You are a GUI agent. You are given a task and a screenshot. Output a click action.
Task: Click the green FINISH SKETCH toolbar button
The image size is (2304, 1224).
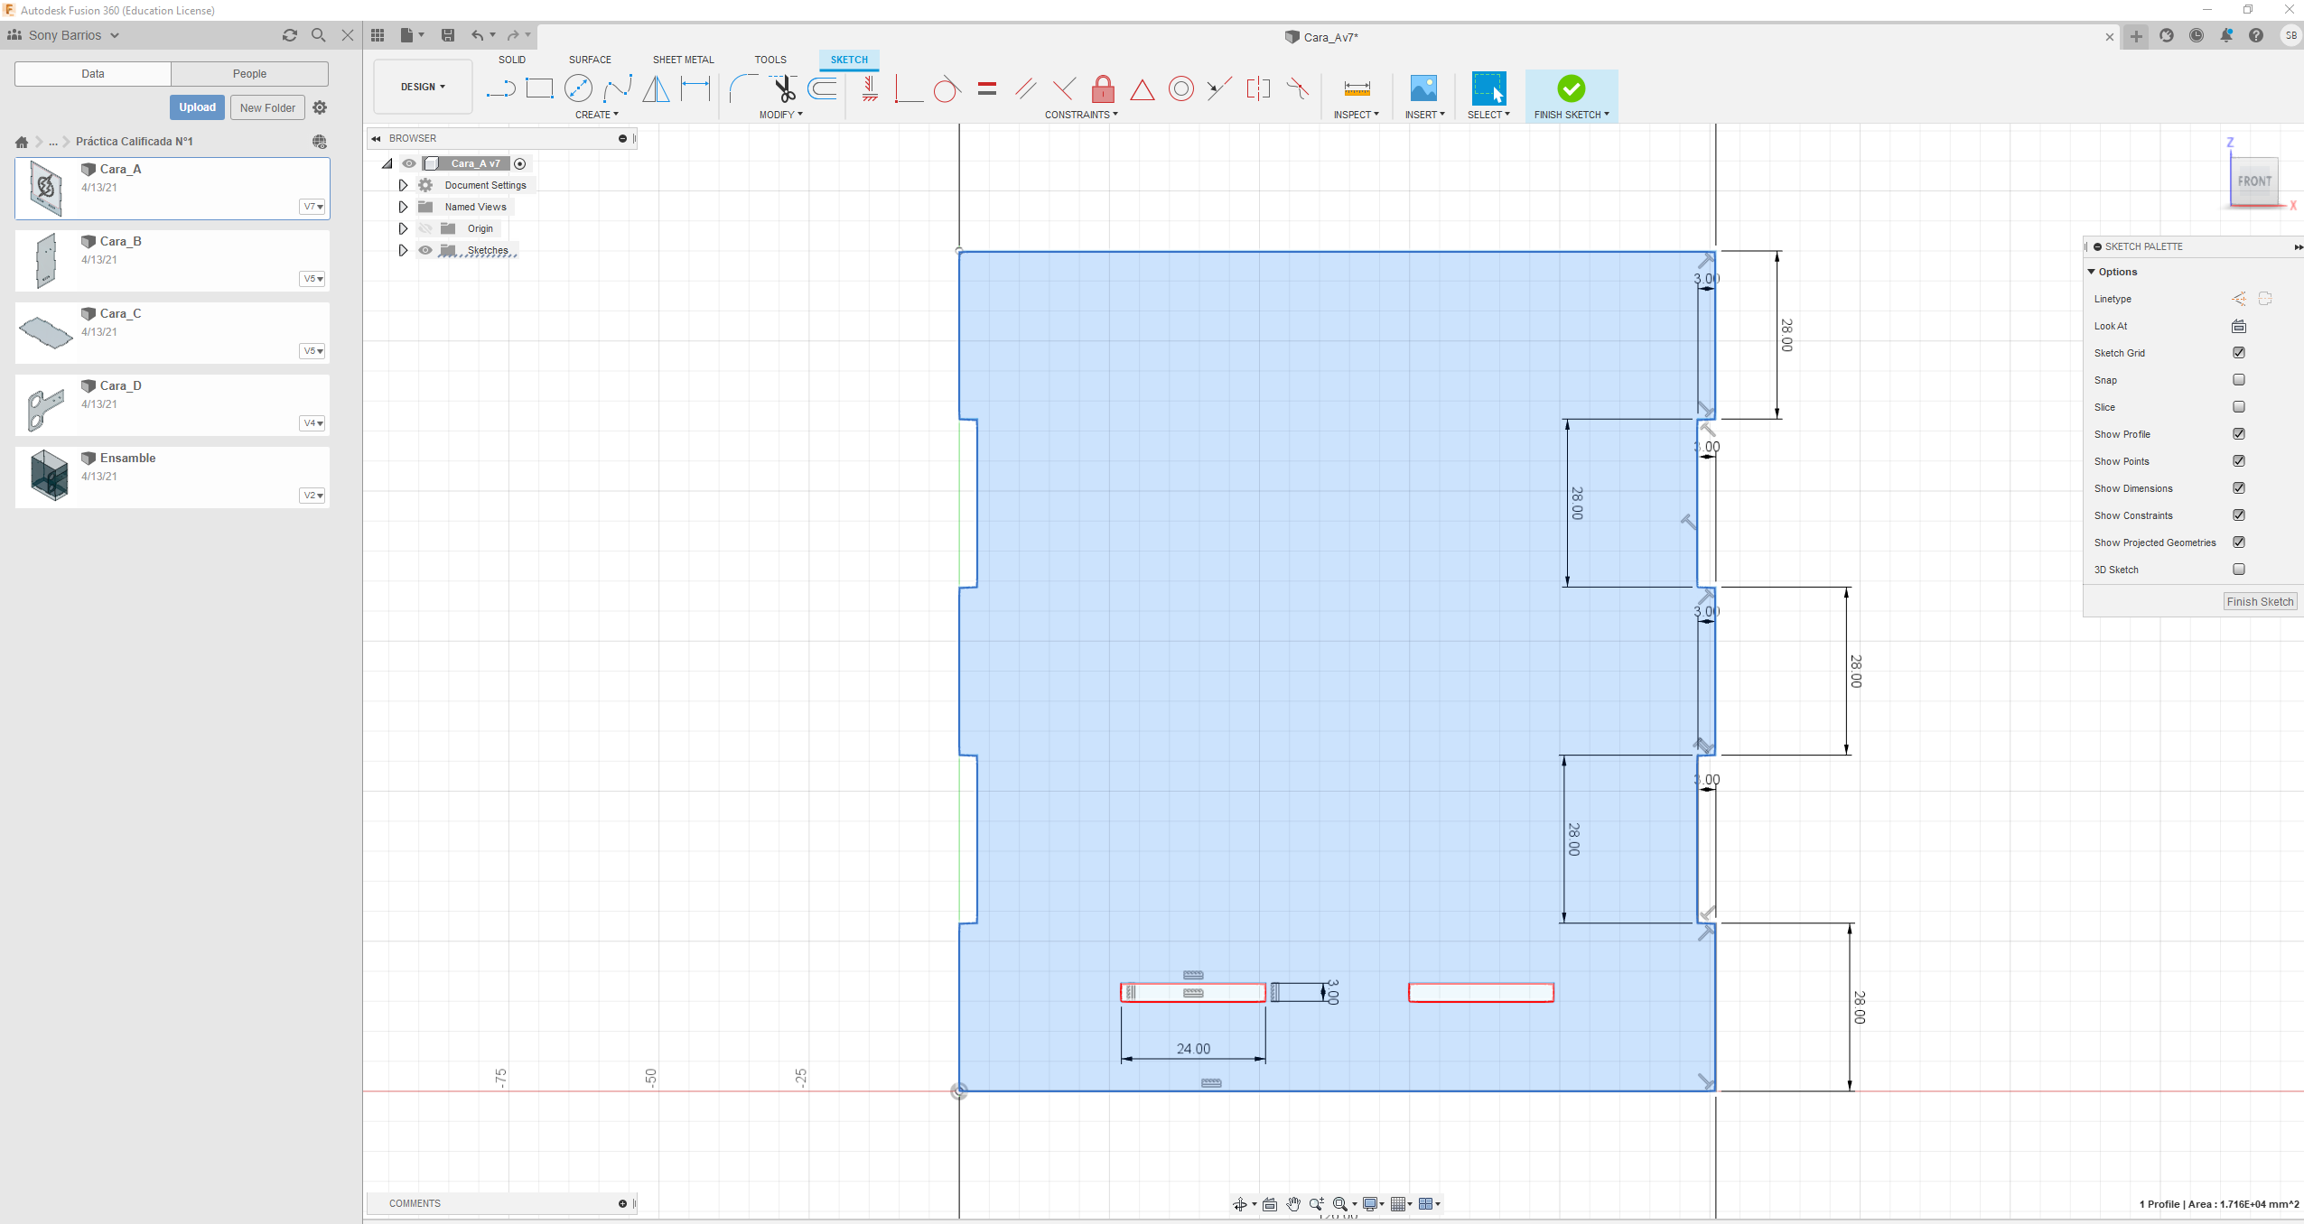click(1571, 95)
